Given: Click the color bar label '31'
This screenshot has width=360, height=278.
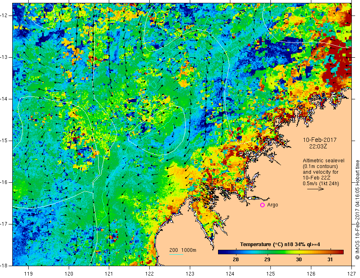Looking at the screenshot, I should (330, 260).
